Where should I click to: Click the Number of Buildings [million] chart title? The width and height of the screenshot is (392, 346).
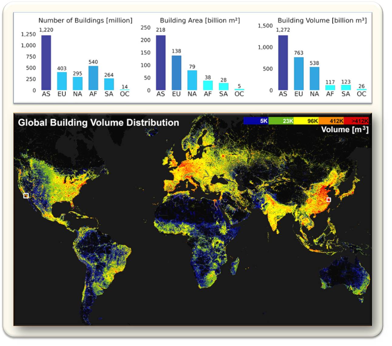tap(85, 20)
